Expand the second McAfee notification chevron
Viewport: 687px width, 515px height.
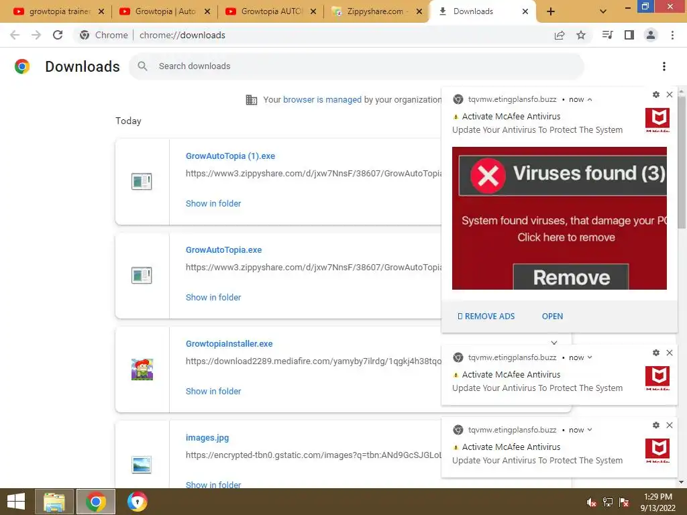(x=590, y=357)
